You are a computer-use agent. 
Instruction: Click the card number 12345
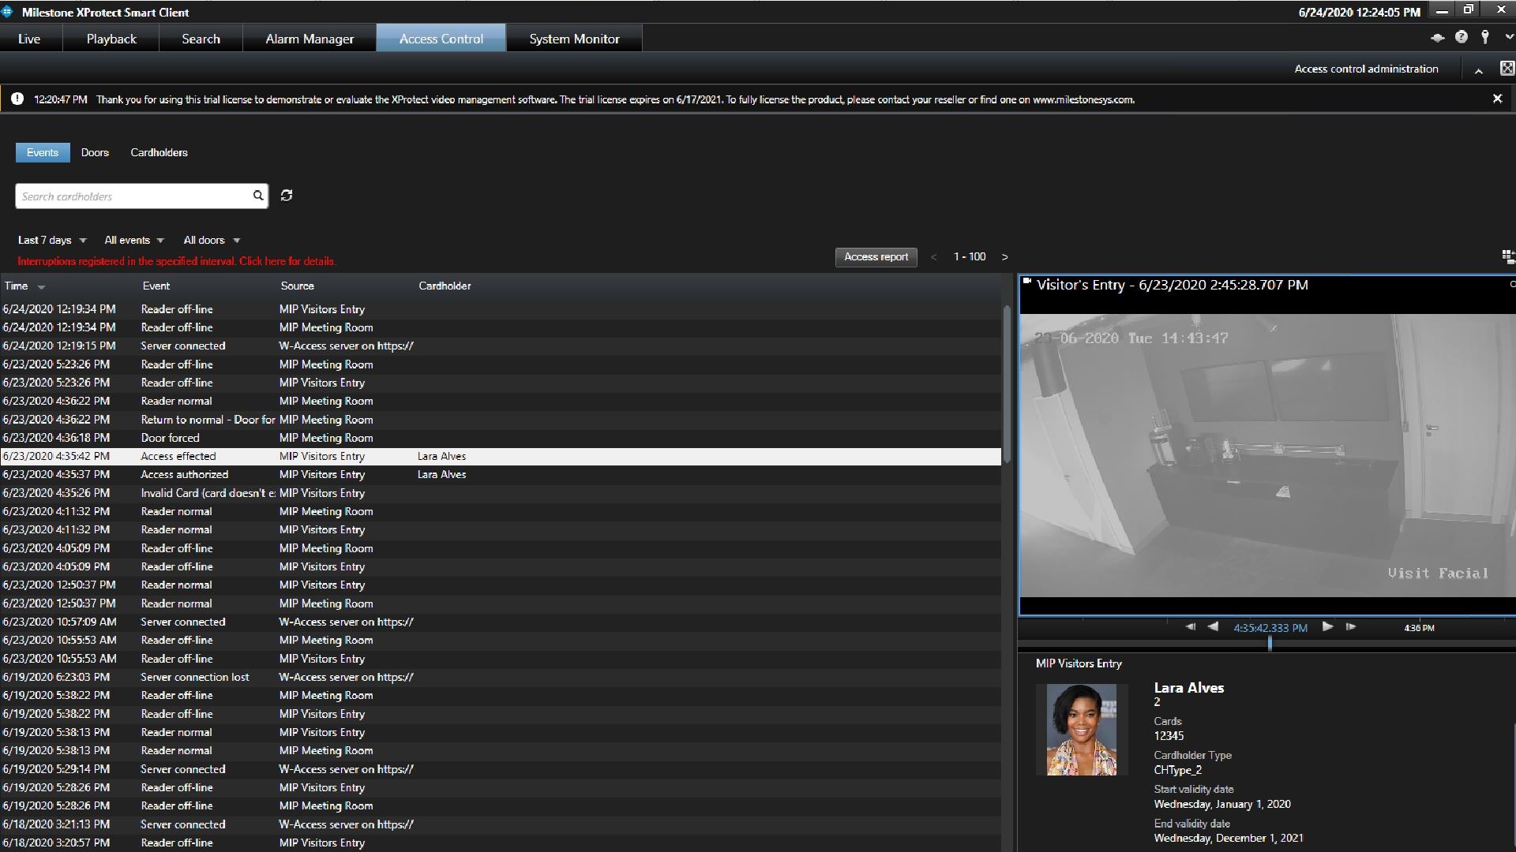pyautogui.click(x=1169, y=736)
